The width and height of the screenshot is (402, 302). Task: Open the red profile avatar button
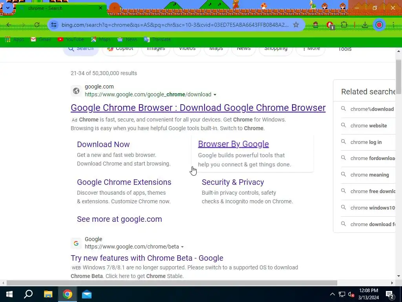coord(379,25)
